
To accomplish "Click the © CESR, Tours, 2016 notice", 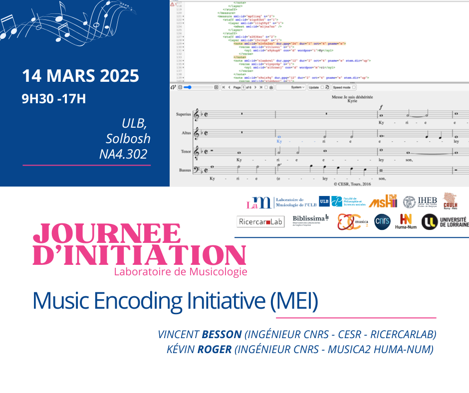I will point(352,184).
